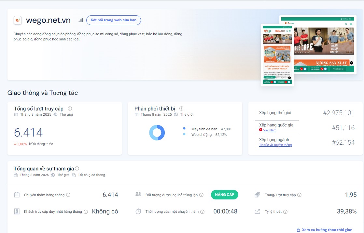This screenshot has height=233, width=364.
Task: Click info icon beside Đối tượng được loại bỏ trùng lặp
Action: point(201,195)
